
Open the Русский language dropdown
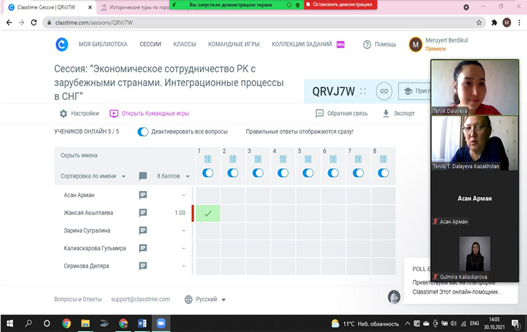pyautogui.click(x=206, y=299)
